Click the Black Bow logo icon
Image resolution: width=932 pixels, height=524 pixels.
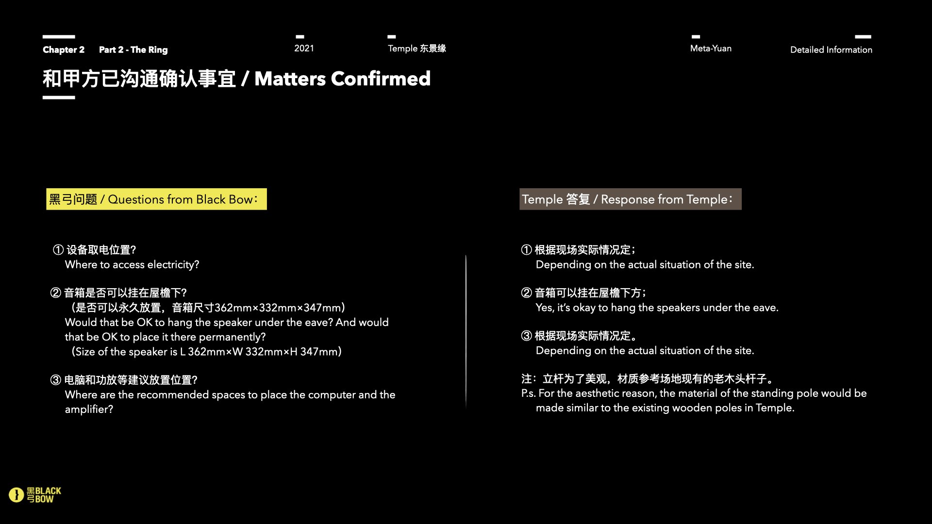tap(17, 495)
